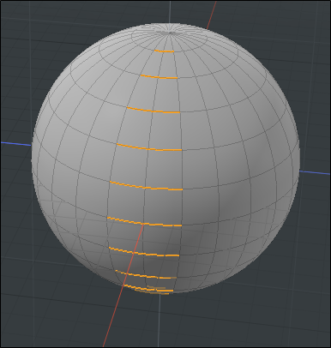Click the light vertical axis line above the sphere
331x348 pixels.
pyautogui.click(x=171, y=12)
